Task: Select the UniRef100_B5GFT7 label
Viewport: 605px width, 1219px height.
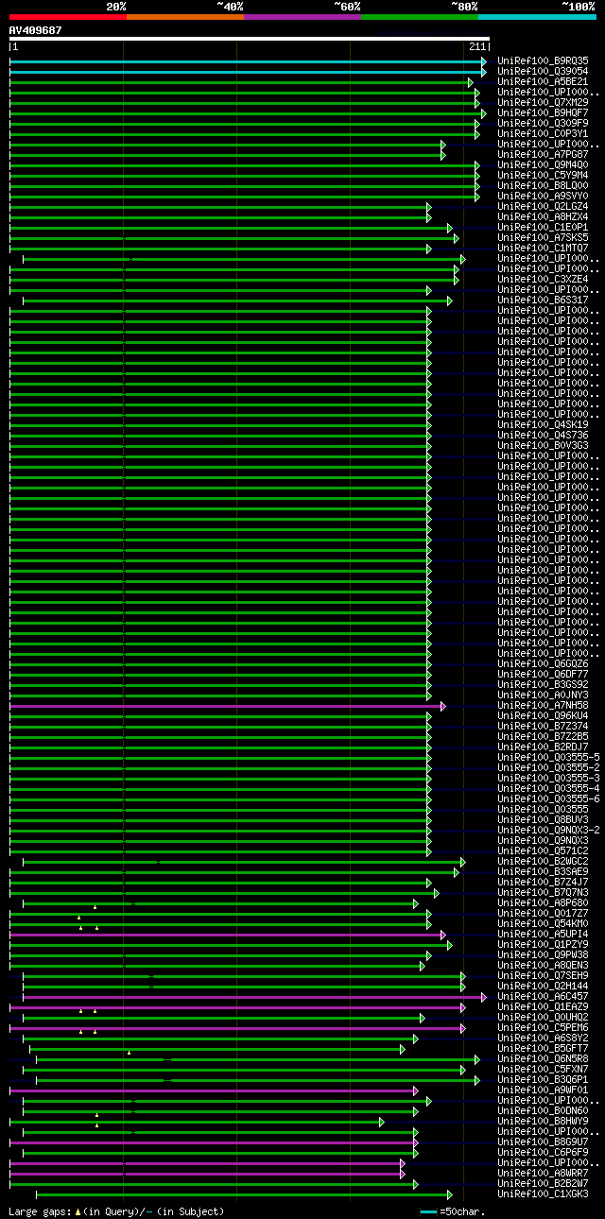Action: (x=543, y=1048)
